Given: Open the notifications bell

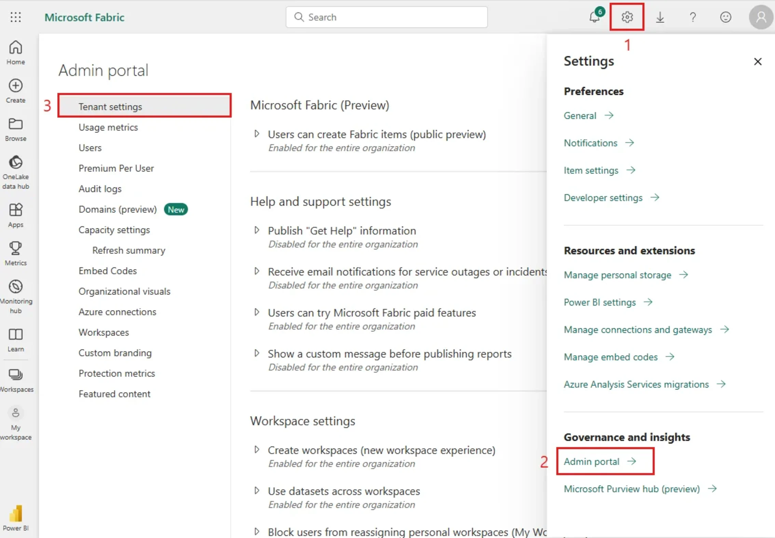Looking at the screenshot, I should click(x=595, y=17).
